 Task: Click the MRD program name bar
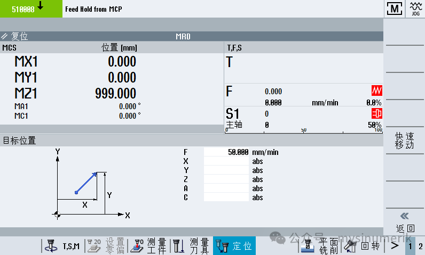pyautogui.click(x=183, y=37)
